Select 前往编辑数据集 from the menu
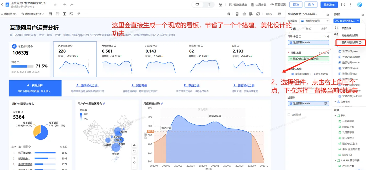 [x=350, y=35]
